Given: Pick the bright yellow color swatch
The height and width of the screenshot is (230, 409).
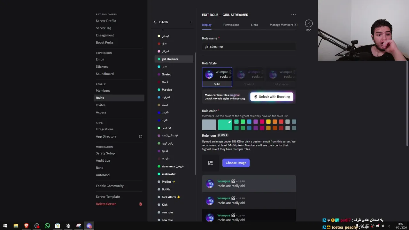Looking at the screenshot, I should coord(268,122).
